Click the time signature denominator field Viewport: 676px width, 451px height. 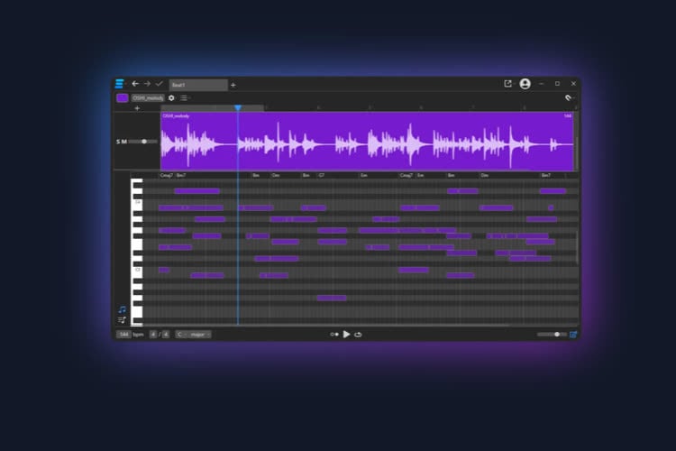point(166,335)
